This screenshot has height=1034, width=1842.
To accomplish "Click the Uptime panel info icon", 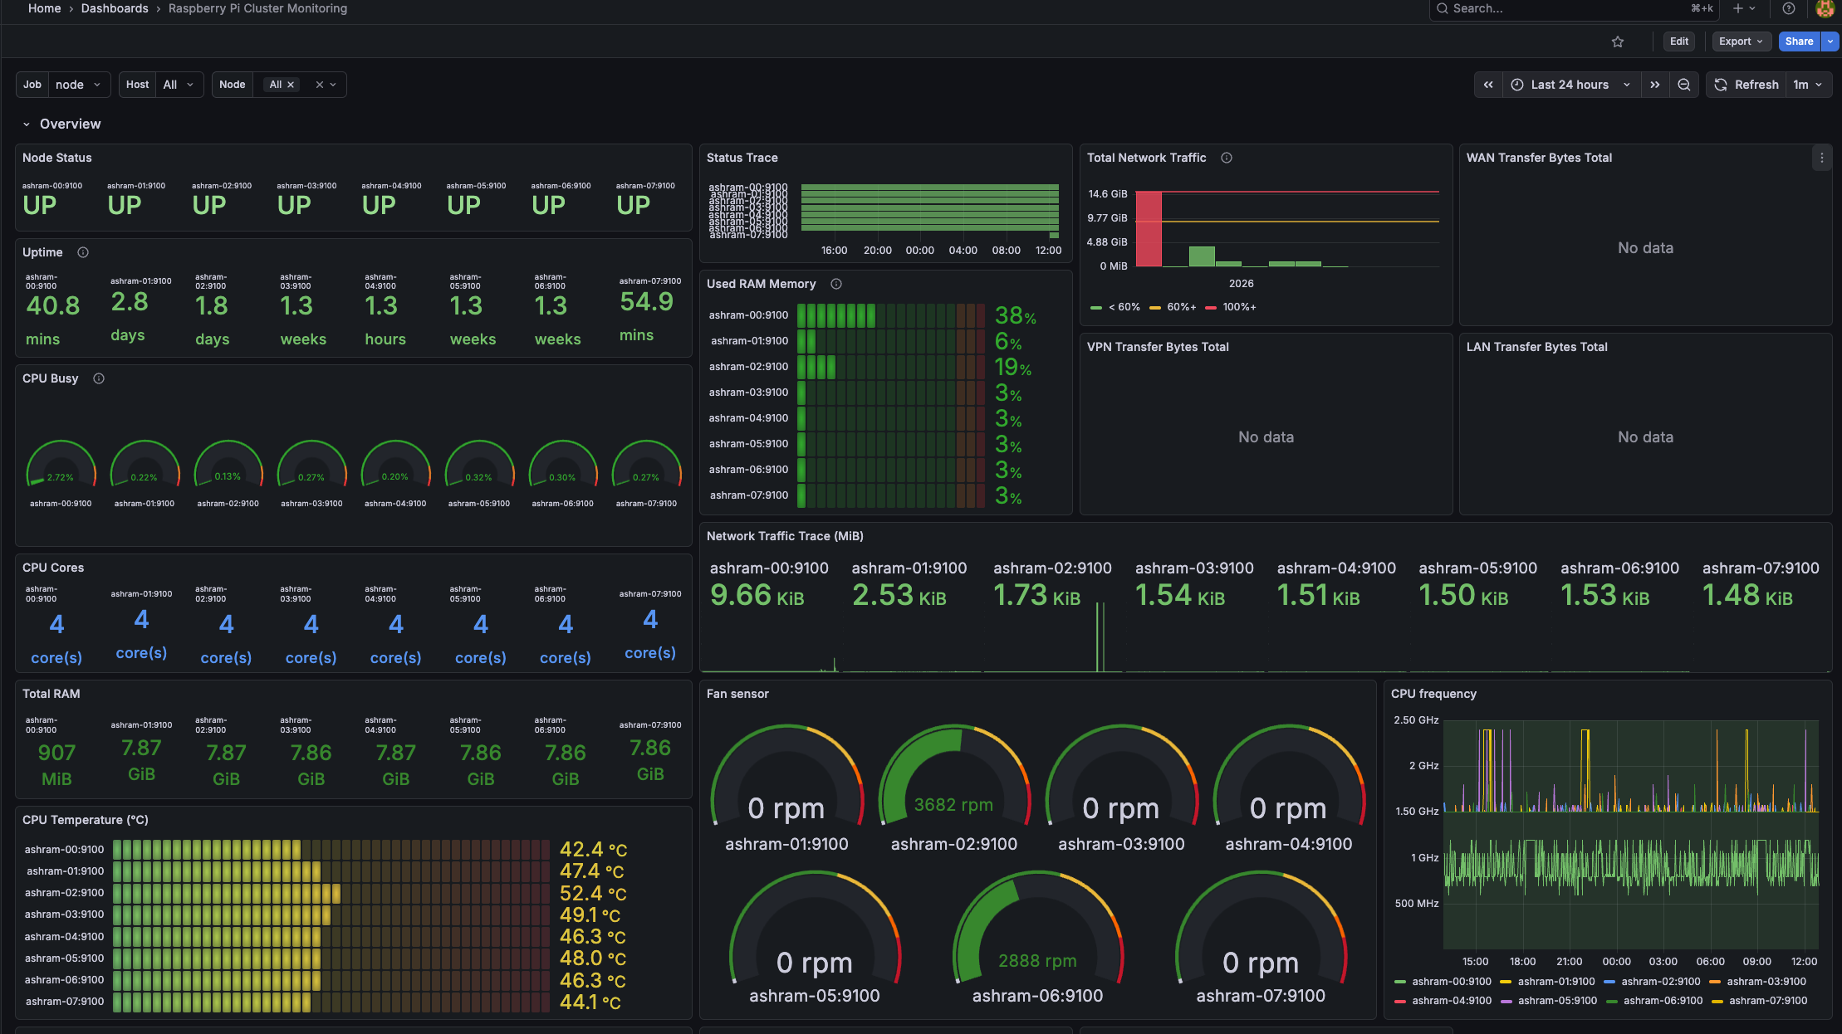I will [x=83, y=252].
